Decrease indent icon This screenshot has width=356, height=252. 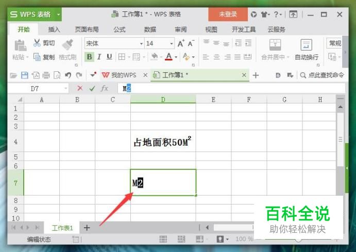click(238, 43)
